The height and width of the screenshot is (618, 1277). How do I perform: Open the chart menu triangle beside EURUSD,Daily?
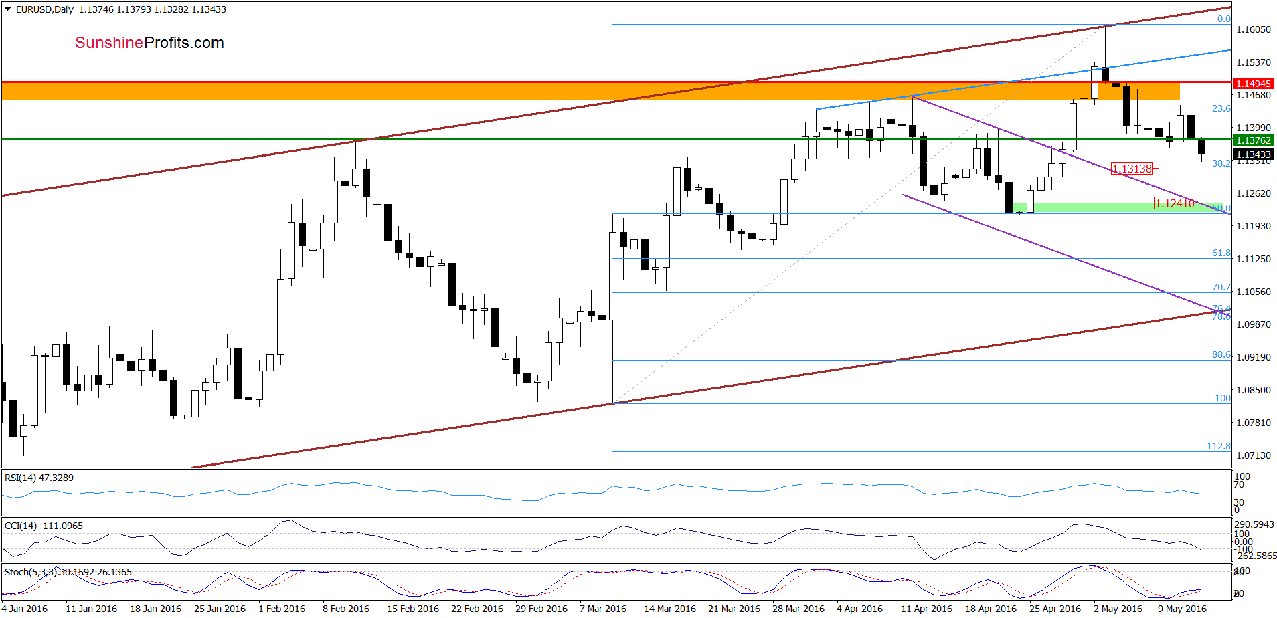(8, 9)
